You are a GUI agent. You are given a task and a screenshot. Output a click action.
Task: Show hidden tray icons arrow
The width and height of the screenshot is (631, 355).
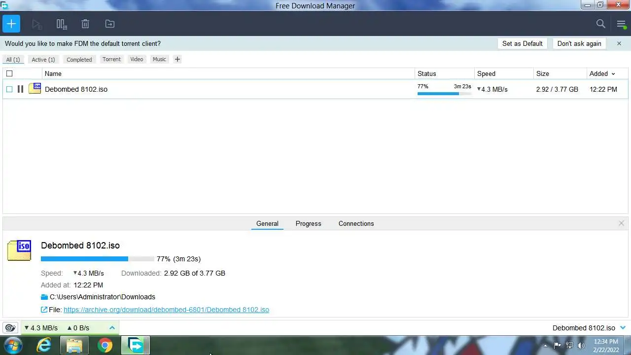(545, 345)
